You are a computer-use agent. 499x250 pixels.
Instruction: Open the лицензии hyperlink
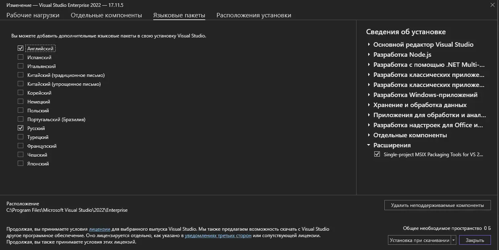tap(99, 229)
